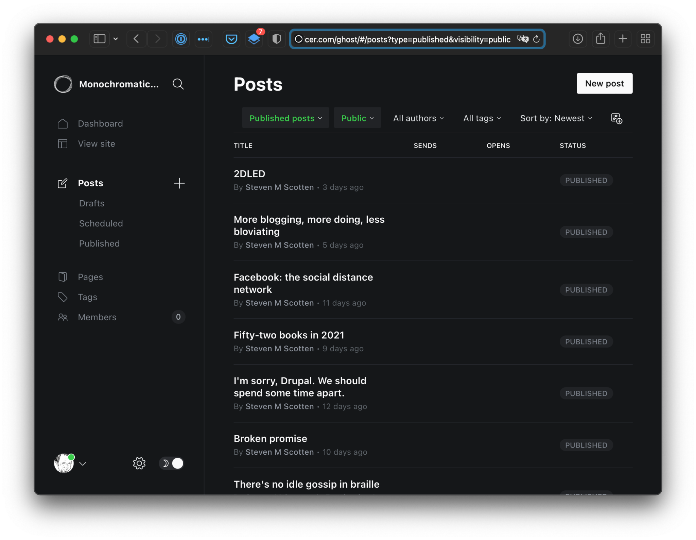Viewport: 696px width, 540px height.
Task: Open the Share icon in Safari toolbar
Action: 601,39
